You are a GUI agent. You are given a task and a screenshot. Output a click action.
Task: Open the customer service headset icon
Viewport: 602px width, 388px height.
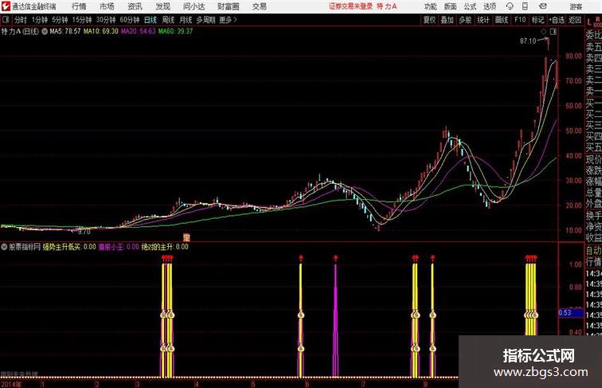[510, 6]
